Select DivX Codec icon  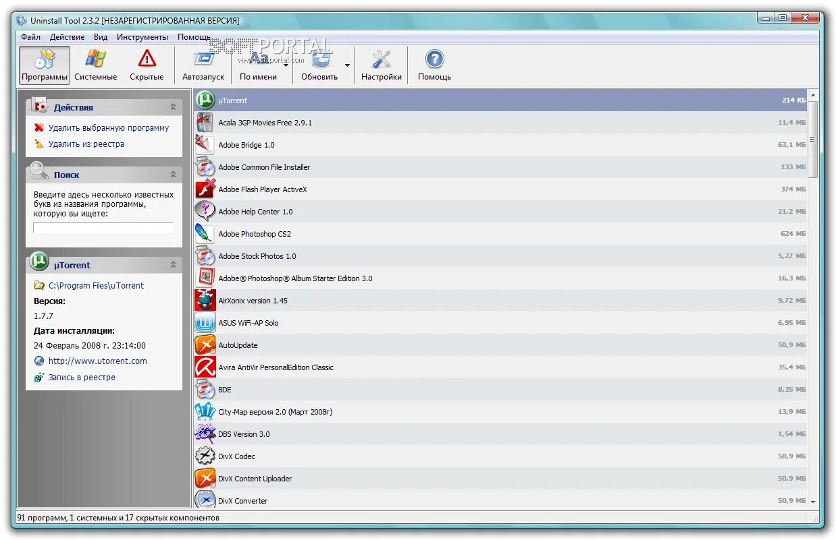click(x=205, y=456)
